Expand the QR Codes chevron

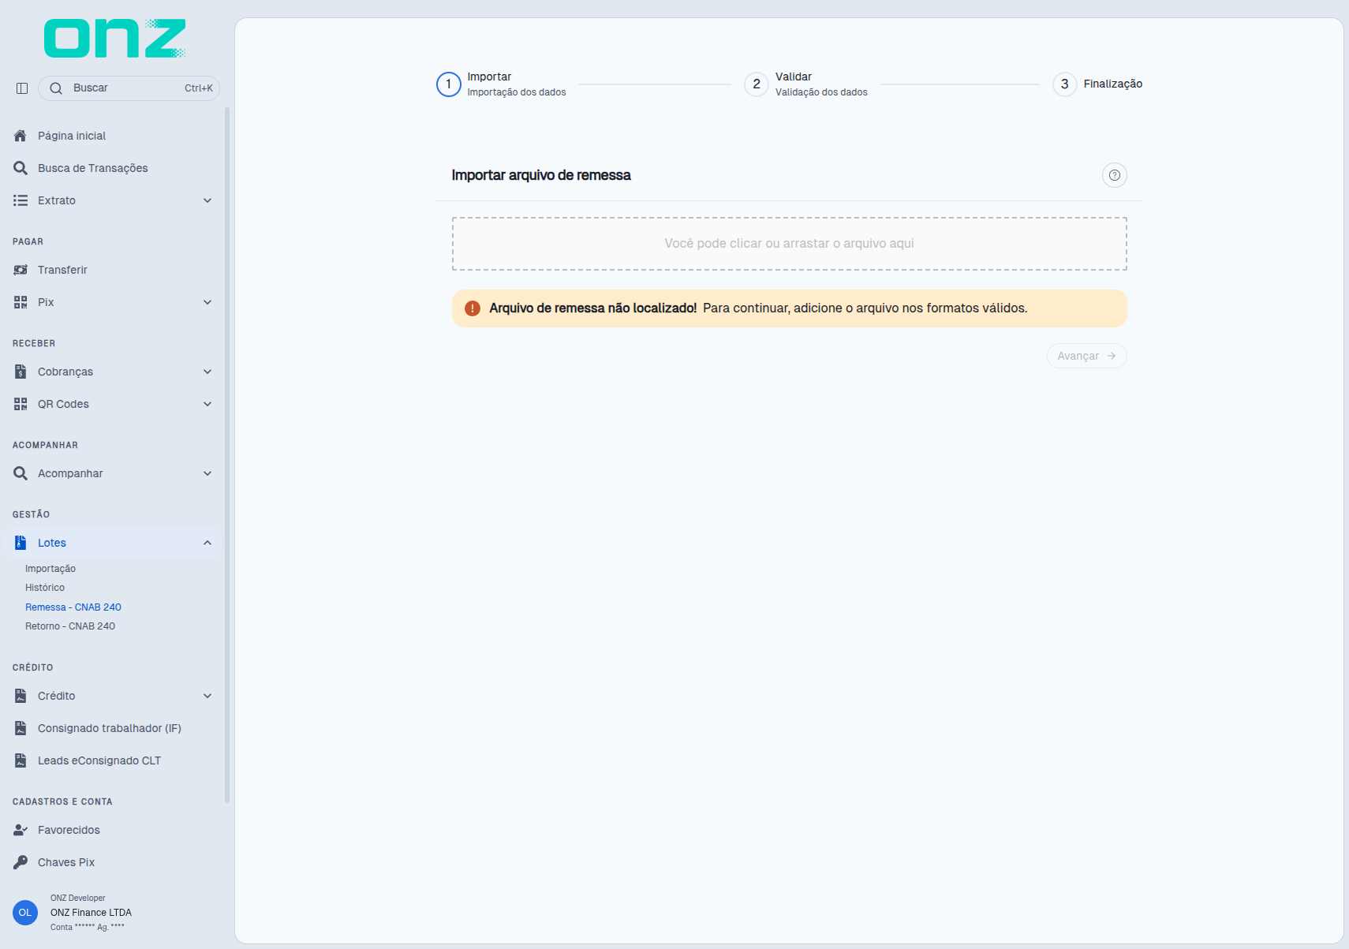pyautogui.click(x=207, y=404)
